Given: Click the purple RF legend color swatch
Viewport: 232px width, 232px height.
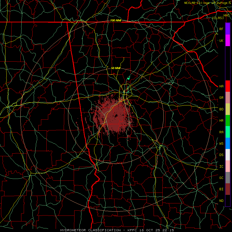Looking at the screenshot, I should point(228,29).
